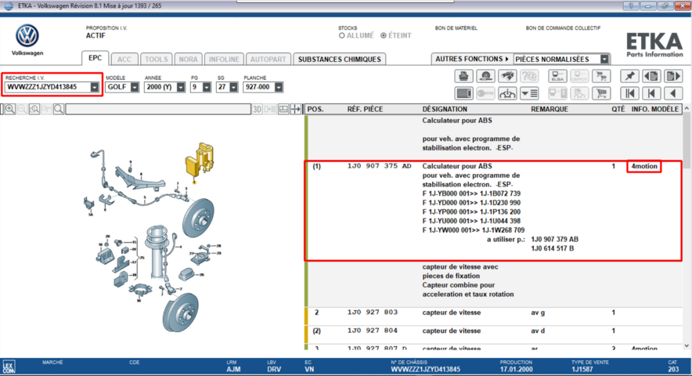Expand the AUTRES FONCTIONS menu
The height and width of the screenshot is (376, 692).
coord(472,59)
